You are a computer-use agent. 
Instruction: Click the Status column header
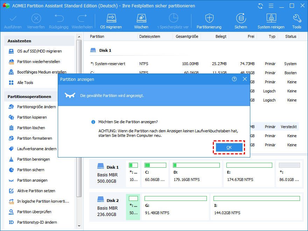pos(291,36)
